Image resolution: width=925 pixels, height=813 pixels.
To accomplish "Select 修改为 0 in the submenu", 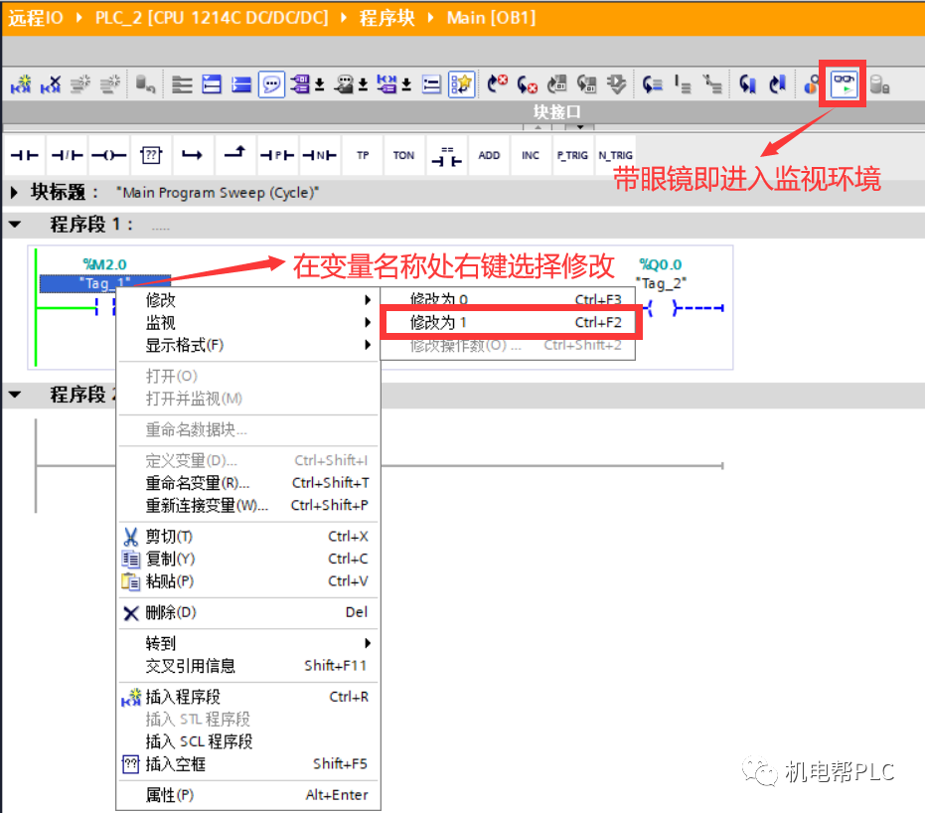I will click(x=509, y=299).
